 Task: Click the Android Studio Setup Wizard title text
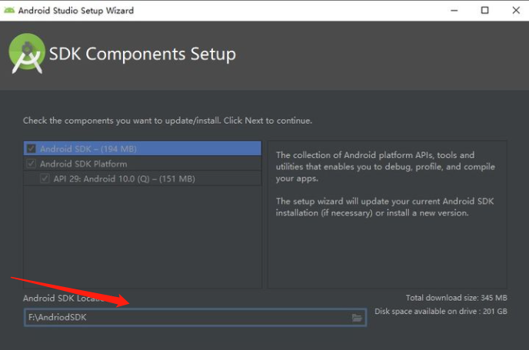point(75,11)
